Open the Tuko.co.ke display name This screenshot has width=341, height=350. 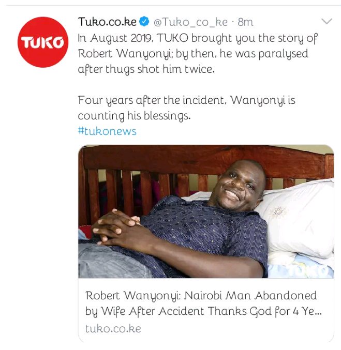point(107,22)
